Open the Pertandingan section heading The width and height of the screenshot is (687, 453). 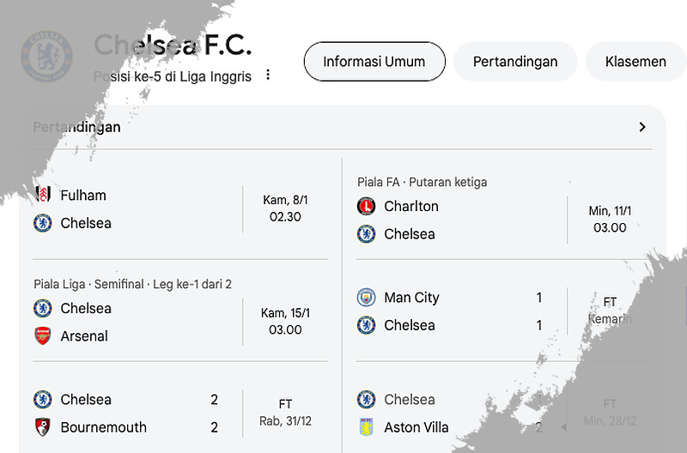(x=77, y=127)
